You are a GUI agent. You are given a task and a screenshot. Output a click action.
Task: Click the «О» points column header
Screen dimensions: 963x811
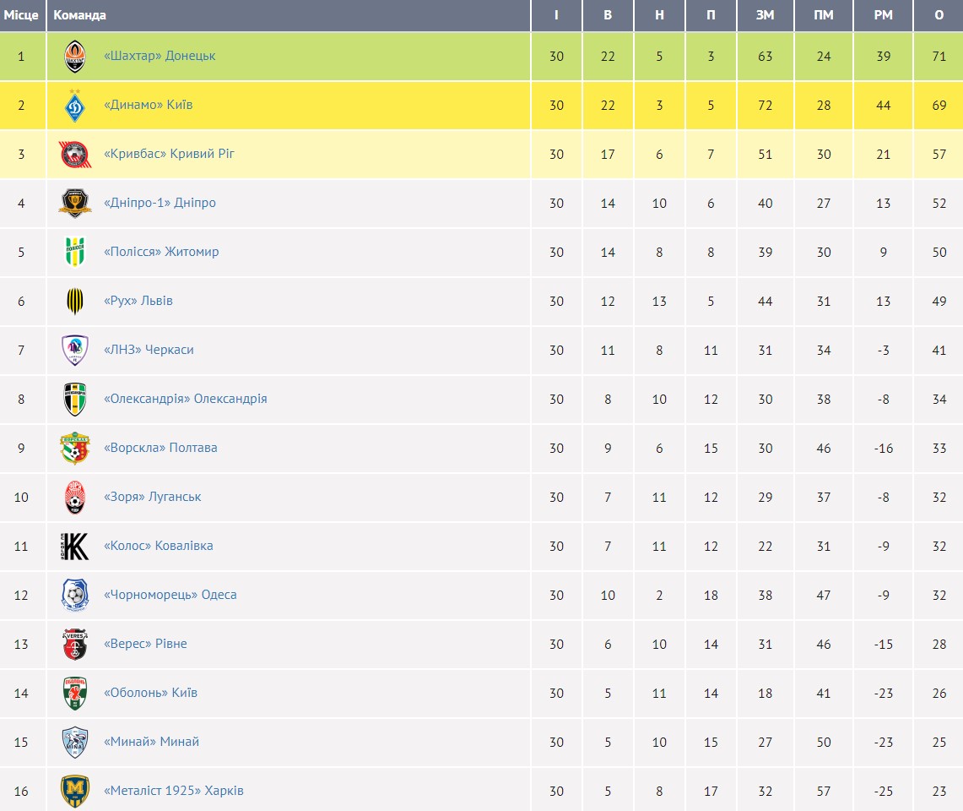pyautogui.click(x=939, y=15)
